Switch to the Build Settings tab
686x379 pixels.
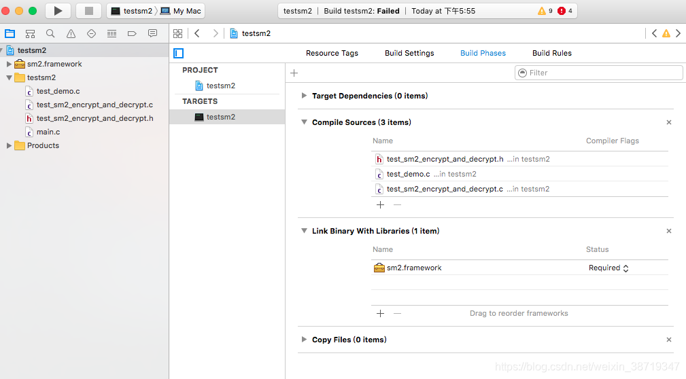coord(409,53)
